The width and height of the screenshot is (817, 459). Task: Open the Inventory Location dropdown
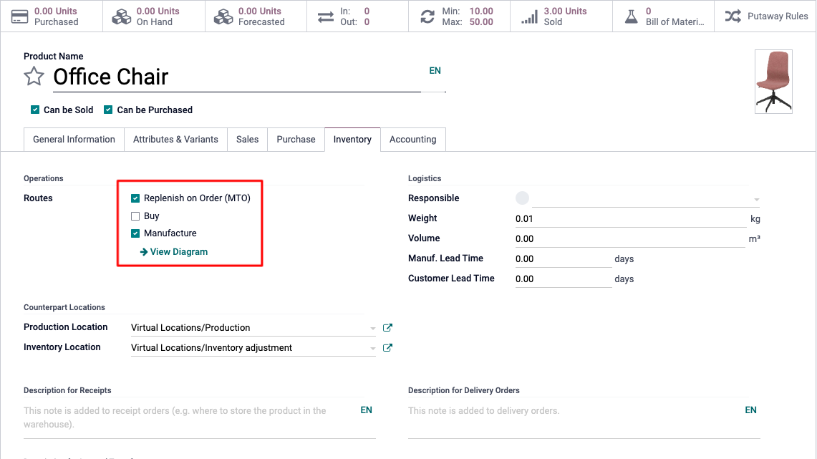(x=372, y=349)
